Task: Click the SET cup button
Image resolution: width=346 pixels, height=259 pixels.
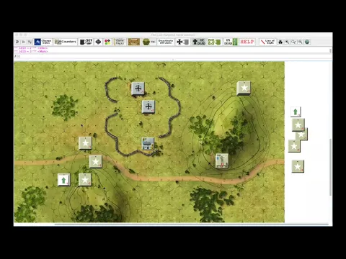Action: (86, 42)
